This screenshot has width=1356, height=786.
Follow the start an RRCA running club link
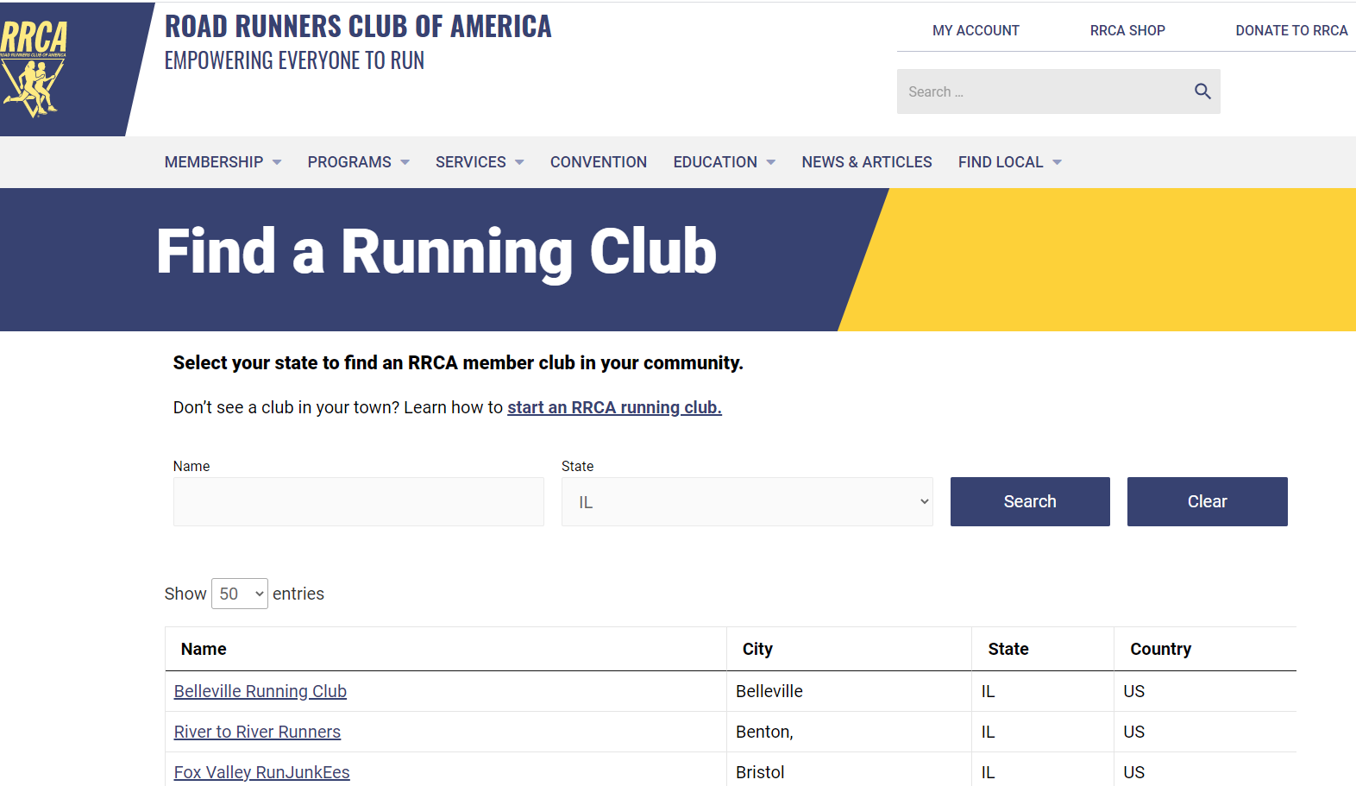tap(614, 407)
